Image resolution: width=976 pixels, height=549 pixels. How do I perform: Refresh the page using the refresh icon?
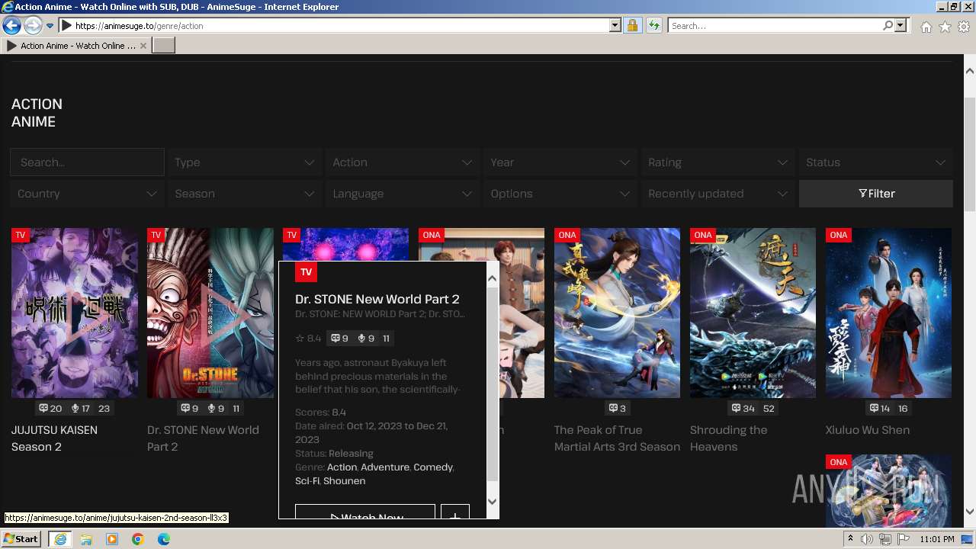tap(653, 26)
